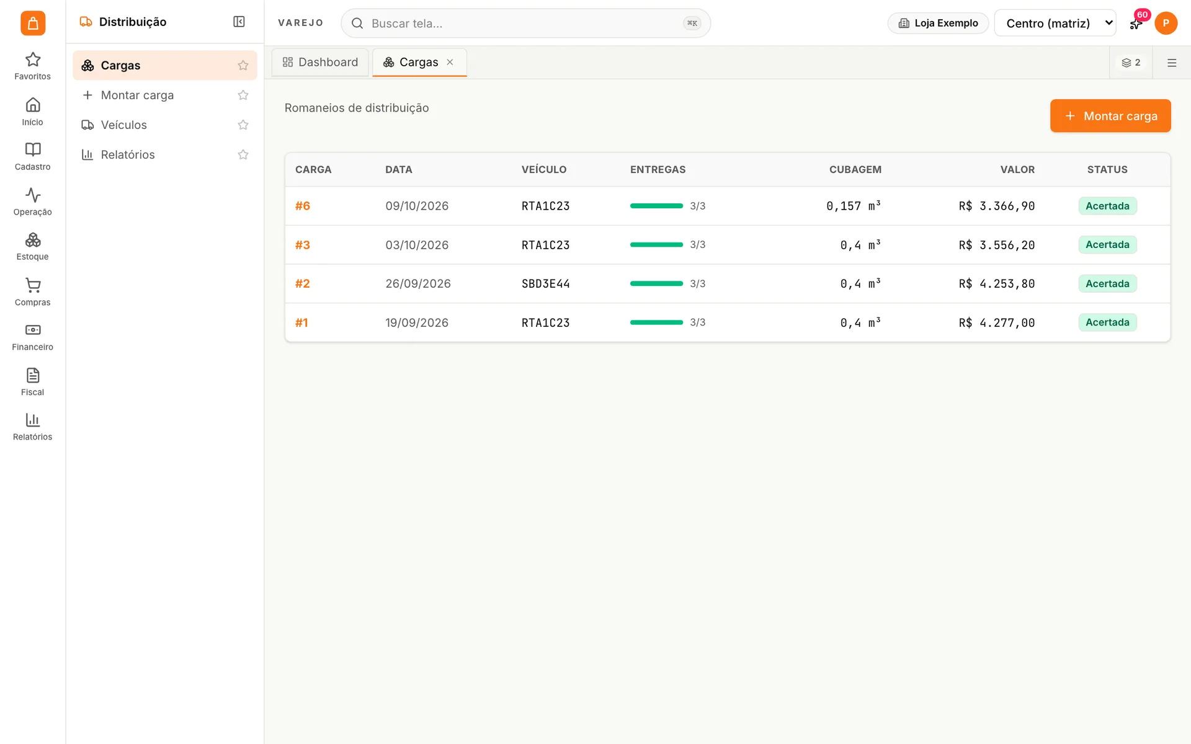Favorite the Cargas menu item star
1191x744 pixels.
point(243,65)
